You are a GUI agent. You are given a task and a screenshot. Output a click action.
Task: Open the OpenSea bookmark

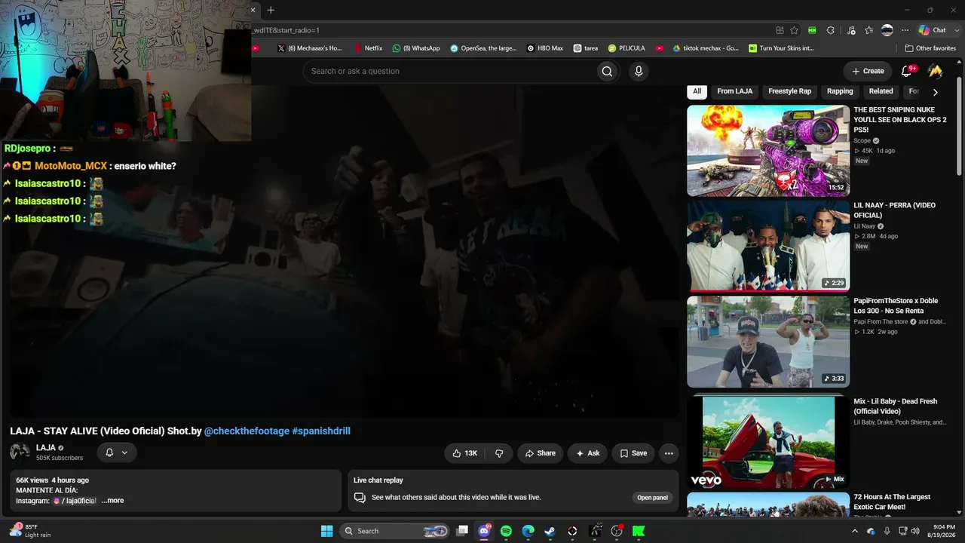(483, 48)
